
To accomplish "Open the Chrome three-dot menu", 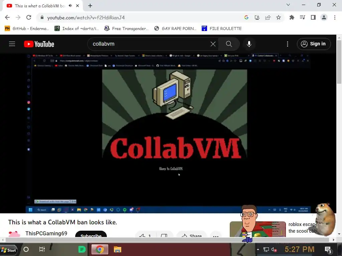I will 335,17.
